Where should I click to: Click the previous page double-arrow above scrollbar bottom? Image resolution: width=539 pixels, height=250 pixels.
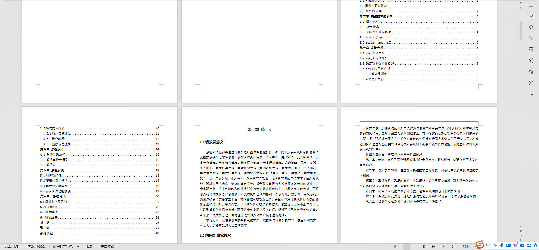click(x=521, y=231)
